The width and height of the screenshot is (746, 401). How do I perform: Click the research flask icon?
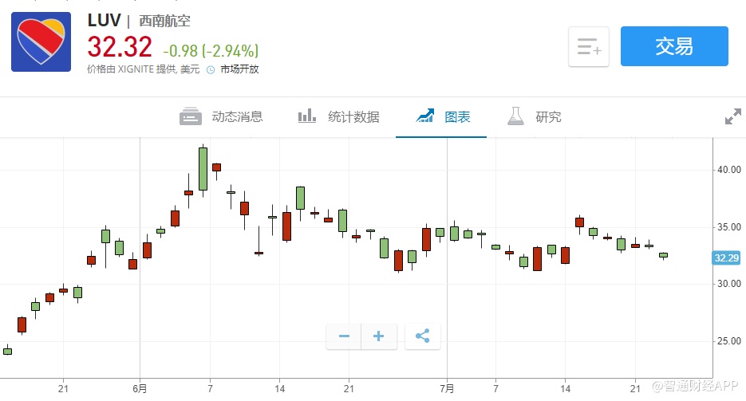coord(515,117)
